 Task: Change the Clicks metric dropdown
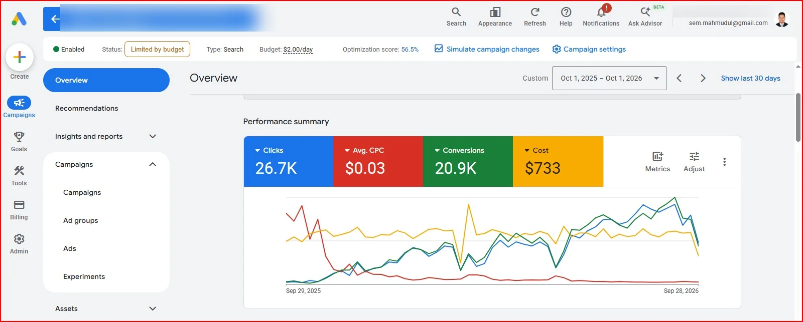click(x=269, y=150)
